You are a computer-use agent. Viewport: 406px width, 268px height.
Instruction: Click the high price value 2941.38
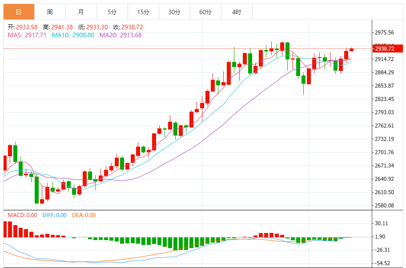(x=62, y=27)
